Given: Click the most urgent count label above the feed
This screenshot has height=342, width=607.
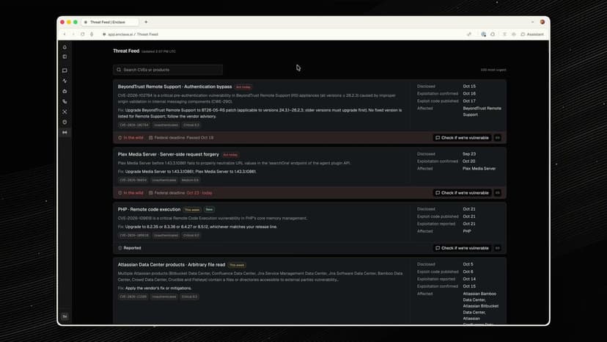Looking at the screenshot, I should (x=493, y=70).
